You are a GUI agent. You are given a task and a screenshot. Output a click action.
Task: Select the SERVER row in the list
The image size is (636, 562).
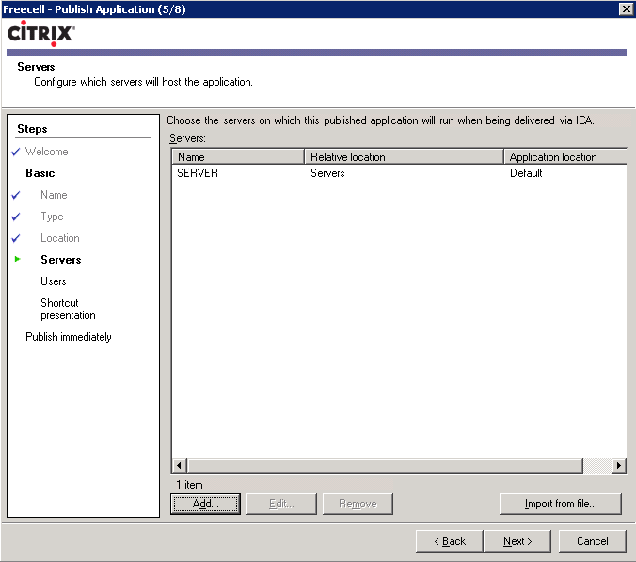point(400,173)
